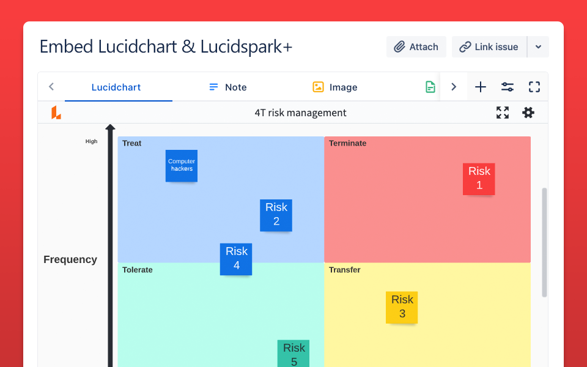Click the Attach button

pyautogui.click(x=416, y=47)
